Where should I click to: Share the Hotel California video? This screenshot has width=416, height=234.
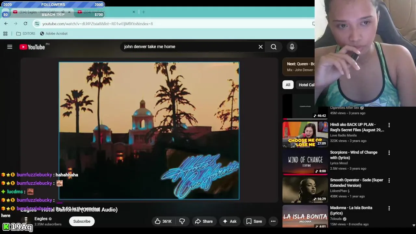pyautogui.click(x=204, y=221)
